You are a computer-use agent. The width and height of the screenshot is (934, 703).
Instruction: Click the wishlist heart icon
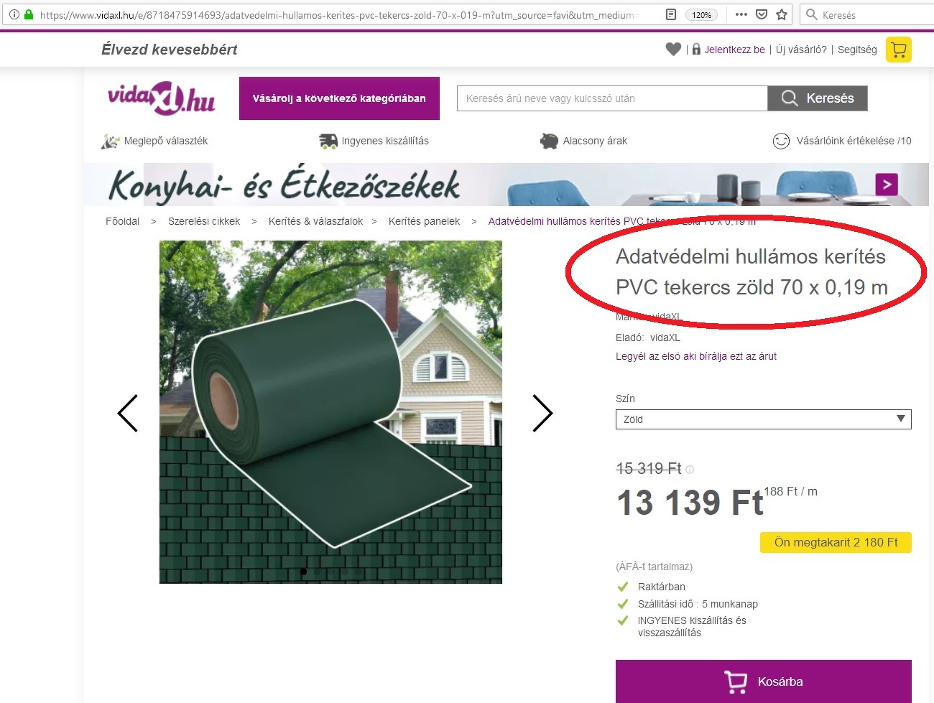(x=673, y=50)
